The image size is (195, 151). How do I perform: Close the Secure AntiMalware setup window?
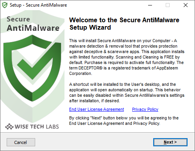pos(186,5)
